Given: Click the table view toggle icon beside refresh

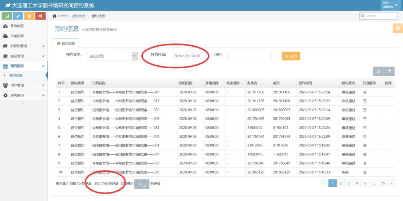Looking at the screenshot, I should 389,71.
